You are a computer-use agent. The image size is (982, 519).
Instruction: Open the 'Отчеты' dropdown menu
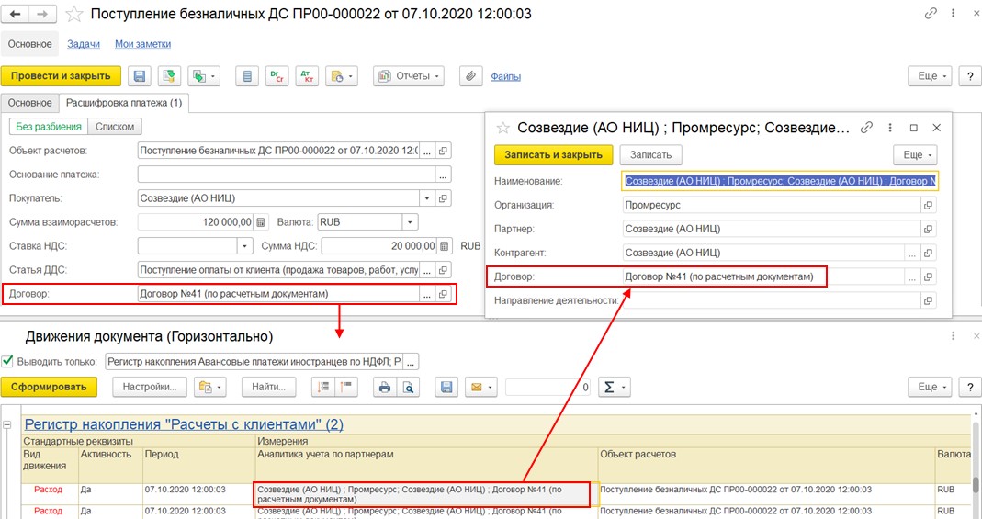point(408,76)
